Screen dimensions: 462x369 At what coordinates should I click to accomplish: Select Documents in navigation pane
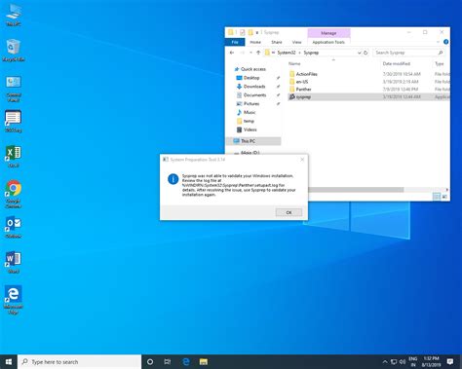pyautogui.click(x=254, y=95)
